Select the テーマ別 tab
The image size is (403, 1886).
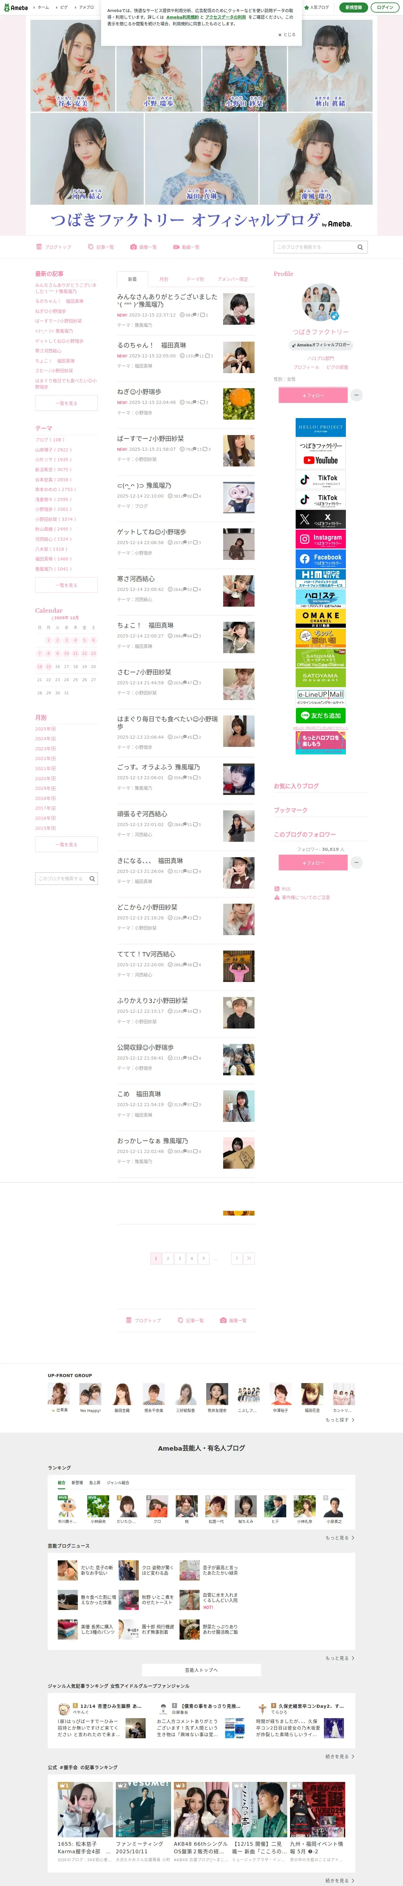click(x=195, y=279)
